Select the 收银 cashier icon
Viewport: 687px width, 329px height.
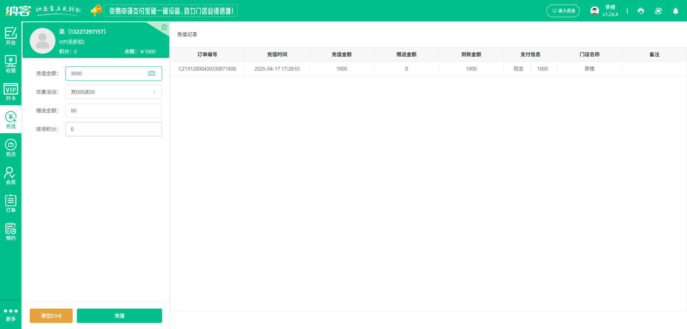10,64
